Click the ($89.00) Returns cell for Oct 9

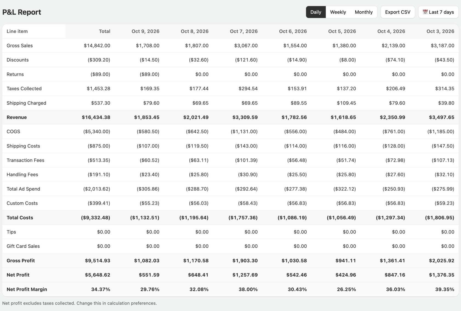(150, 74)
